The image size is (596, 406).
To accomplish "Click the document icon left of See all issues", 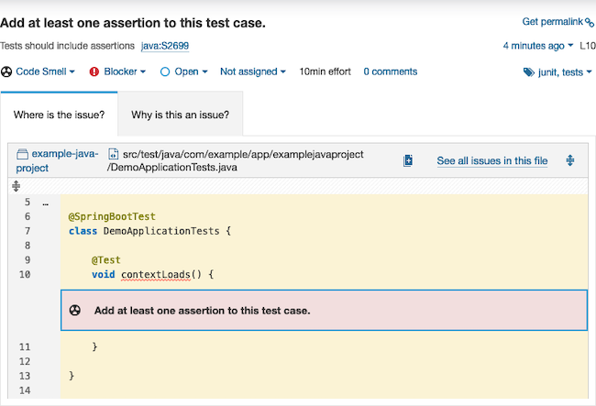I will 408,160.
